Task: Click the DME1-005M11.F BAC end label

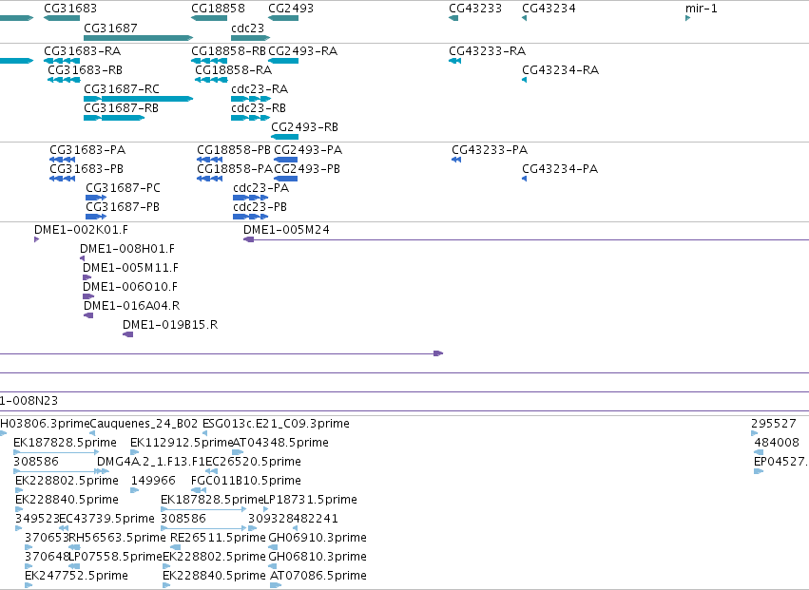Action: (130, 268)
